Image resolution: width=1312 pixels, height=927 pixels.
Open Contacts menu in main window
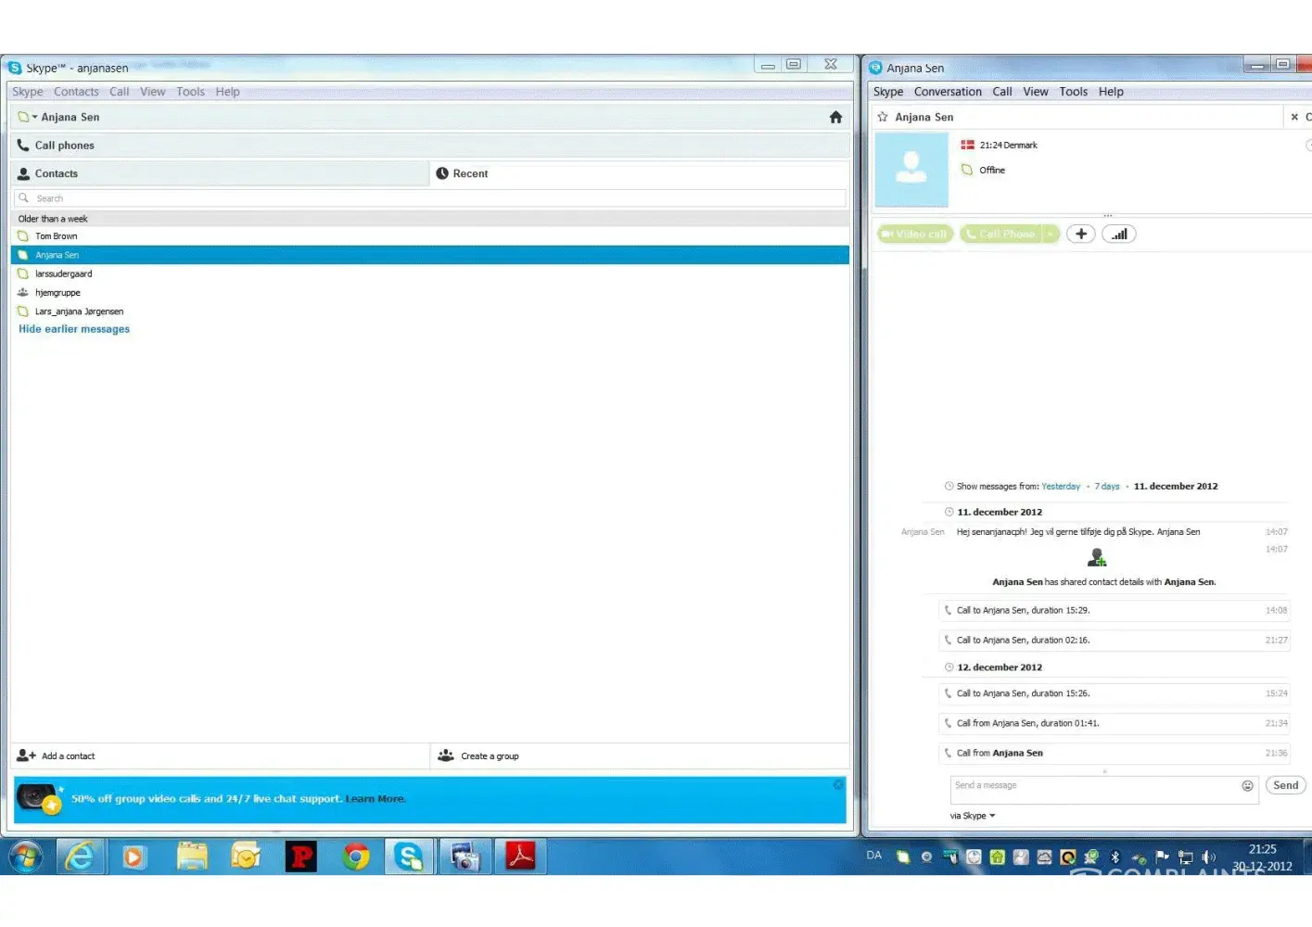(76, 92)
